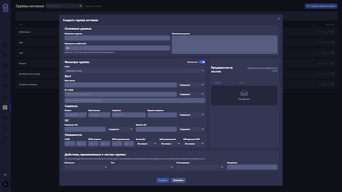Viewport: 342px width, 192px height.
Task: Focus the 'Найти группу' search field
Action: [62, 6]
